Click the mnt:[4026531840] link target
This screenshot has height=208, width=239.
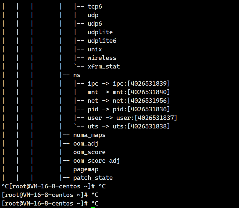(141, 92)
